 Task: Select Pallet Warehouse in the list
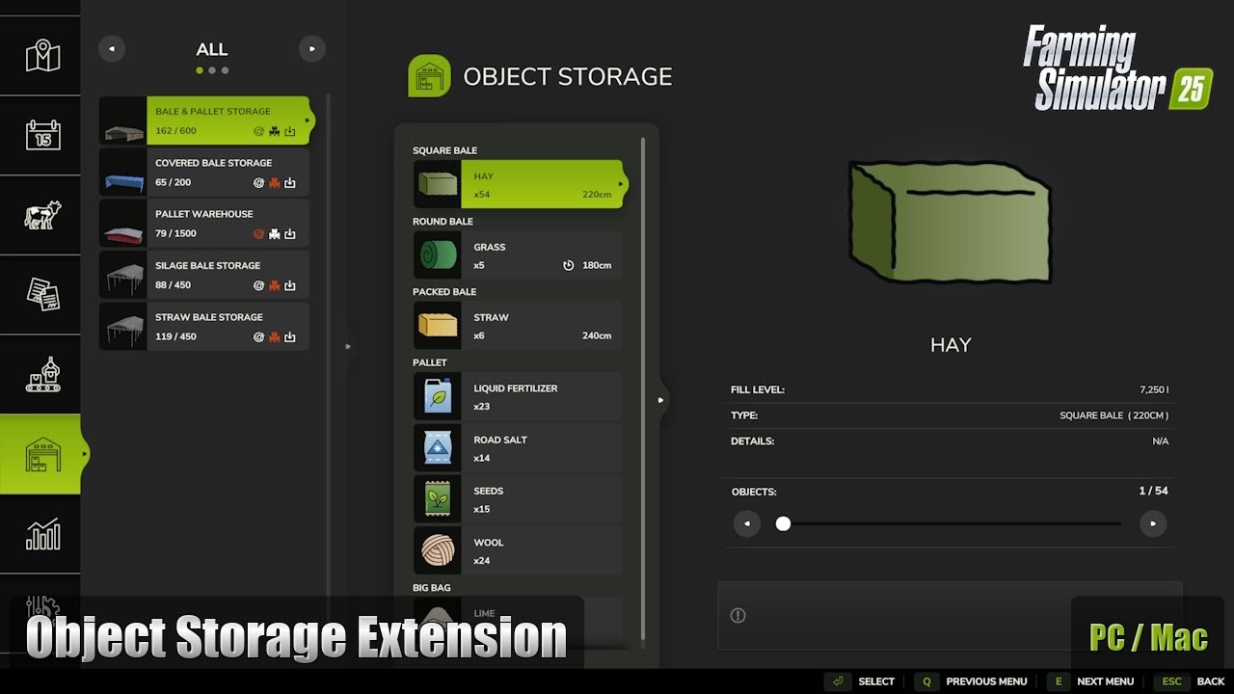point(204,224)
